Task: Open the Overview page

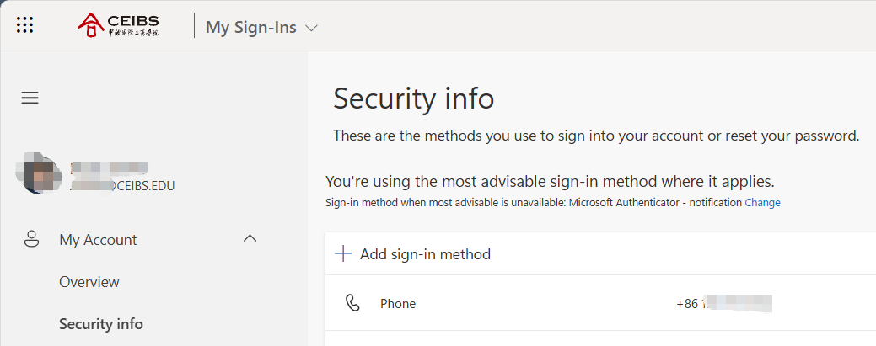Action: pos(89,282)
